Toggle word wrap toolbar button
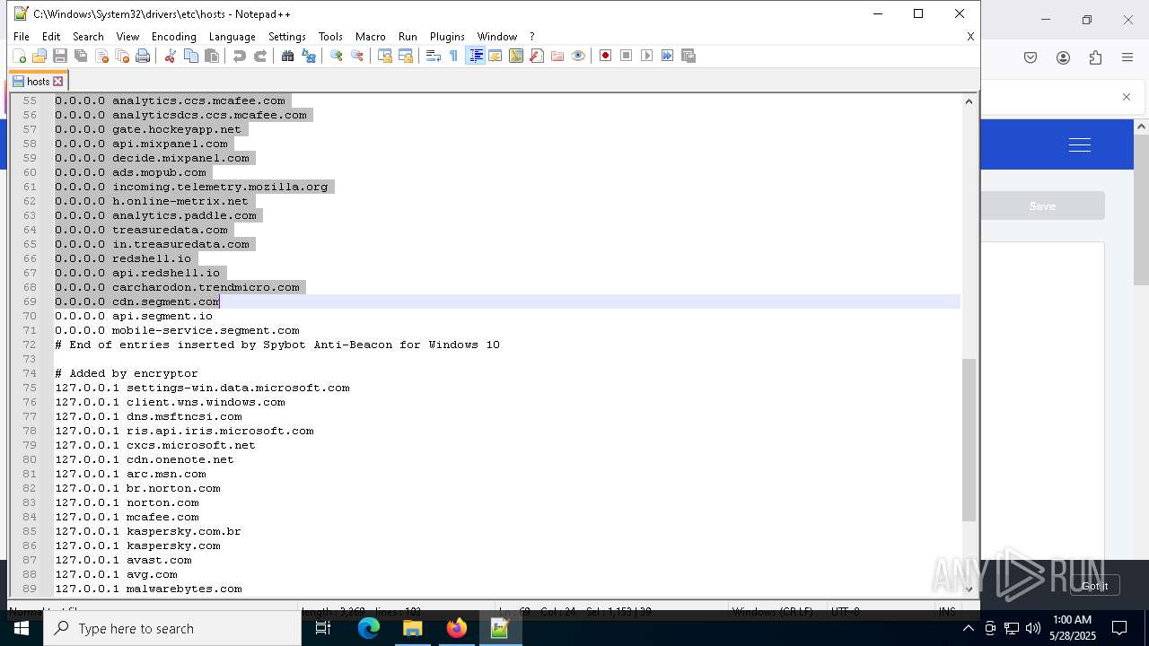1149x646 pixels. pyautogui.click(x=433, y=56)
